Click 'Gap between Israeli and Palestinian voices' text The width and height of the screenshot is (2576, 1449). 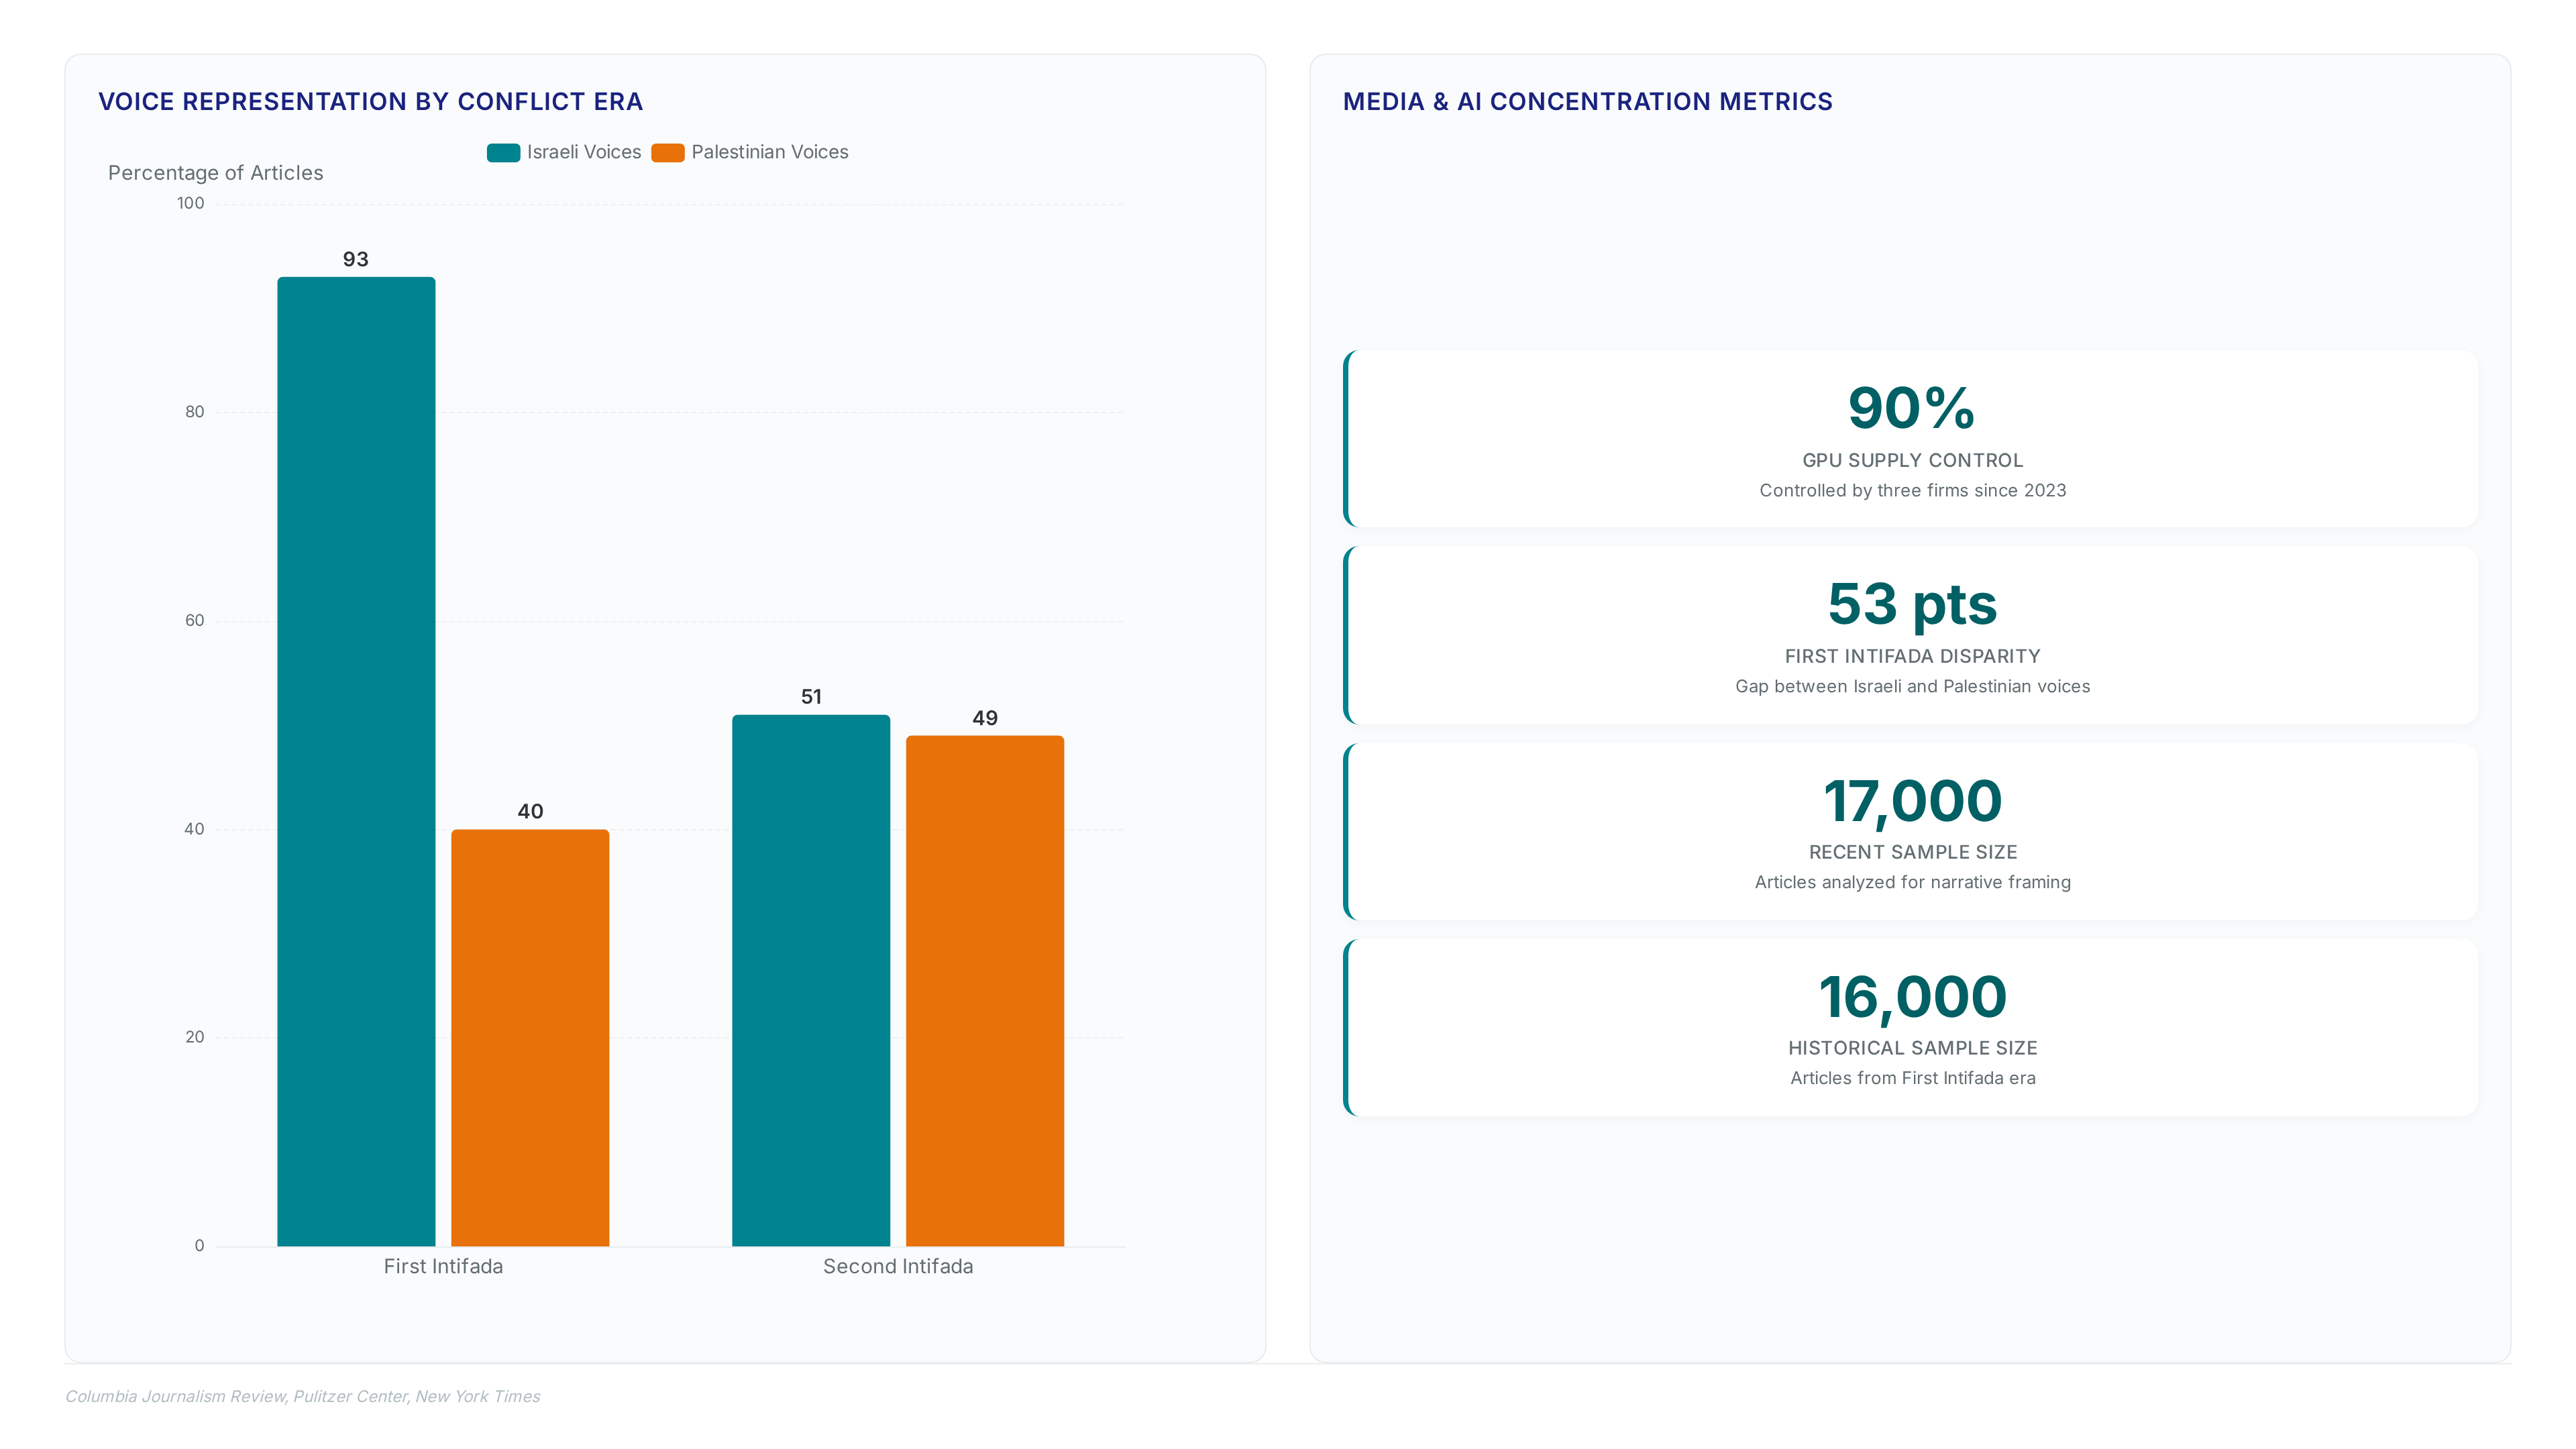click(x=1912, y=686)
